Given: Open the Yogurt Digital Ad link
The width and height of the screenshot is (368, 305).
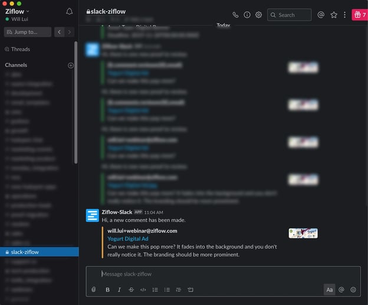Looking at the screenshot, I should click(x=128, y=239).
